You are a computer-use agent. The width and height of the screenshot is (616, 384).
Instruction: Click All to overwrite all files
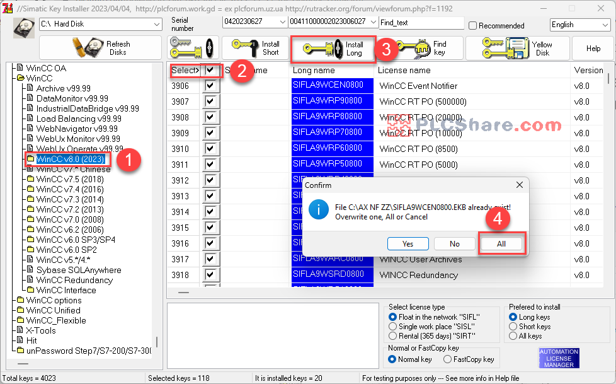[501, 243]
